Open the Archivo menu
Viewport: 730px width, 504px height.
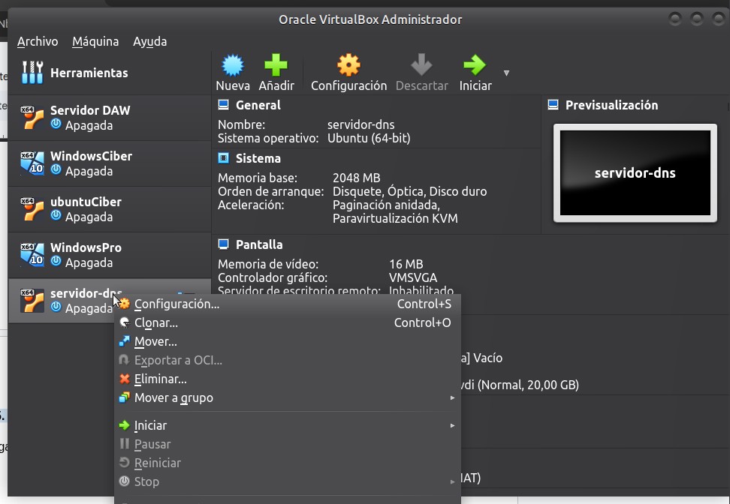(x=38, y=41)
